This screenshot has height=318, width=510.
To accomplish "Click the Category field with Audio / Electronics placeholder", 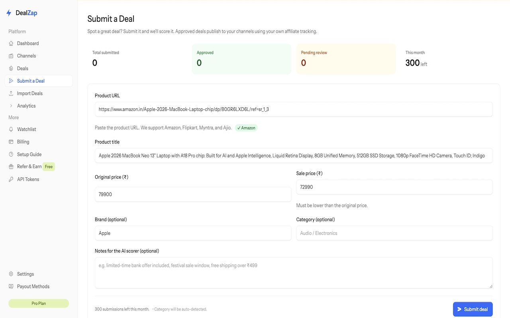I will [x=394, y=233].
